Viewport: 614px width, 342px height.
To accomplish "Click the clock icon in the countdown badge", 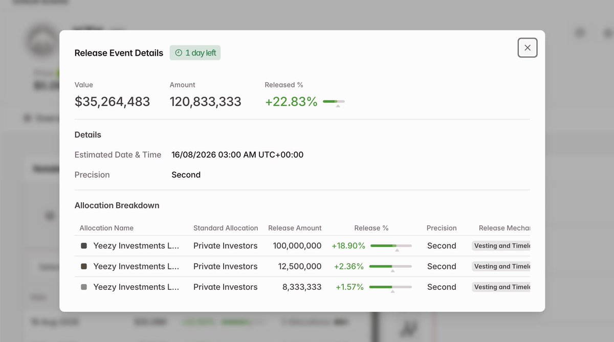I will tap(179, 53).
